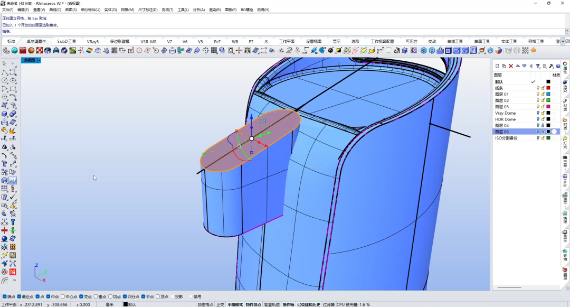This screenshot has width=570, height=307.
Task: Click the red circle icon in toolbar
Action: click(x=139, y=50)
